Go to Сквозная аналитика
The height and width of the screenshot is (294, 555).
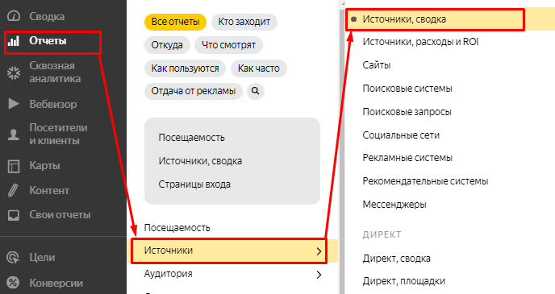(55, 72)
